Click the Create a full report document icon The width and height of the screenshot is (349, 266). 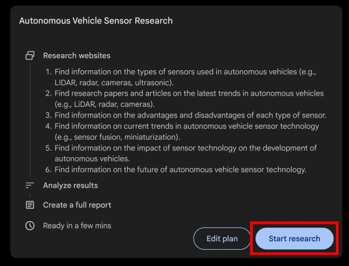[x=30, y=205]
